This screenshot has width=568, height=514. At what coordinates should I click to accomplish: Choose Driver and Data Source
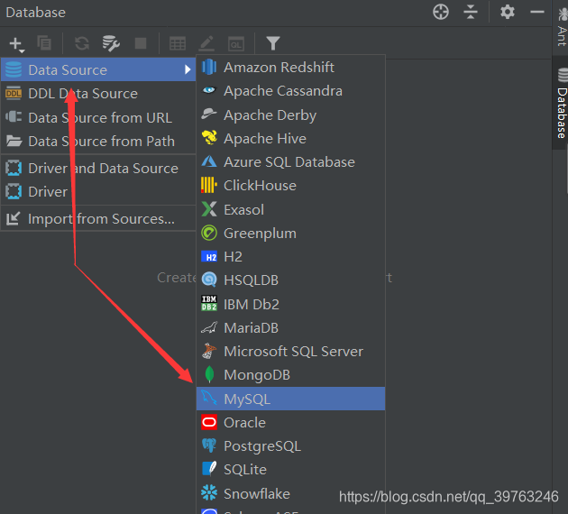point(98,168)
